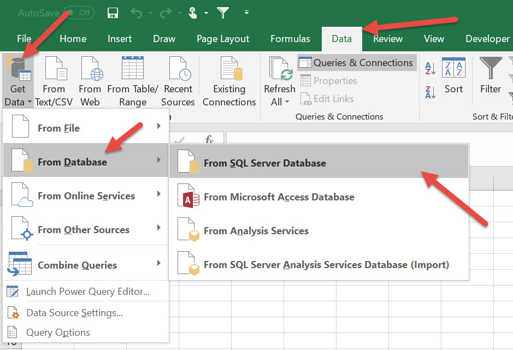Expand the From Online Services submenu

point(86,196)
